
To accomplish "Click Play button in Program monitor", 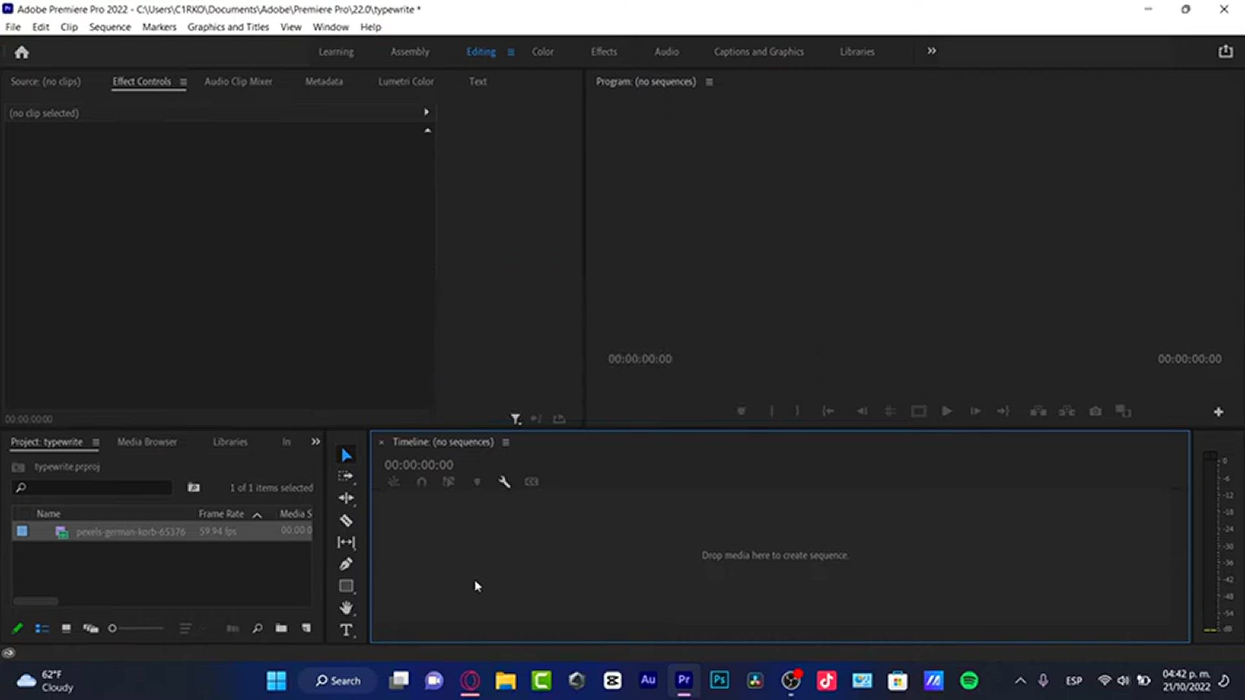I will click(x=947, y=411).
